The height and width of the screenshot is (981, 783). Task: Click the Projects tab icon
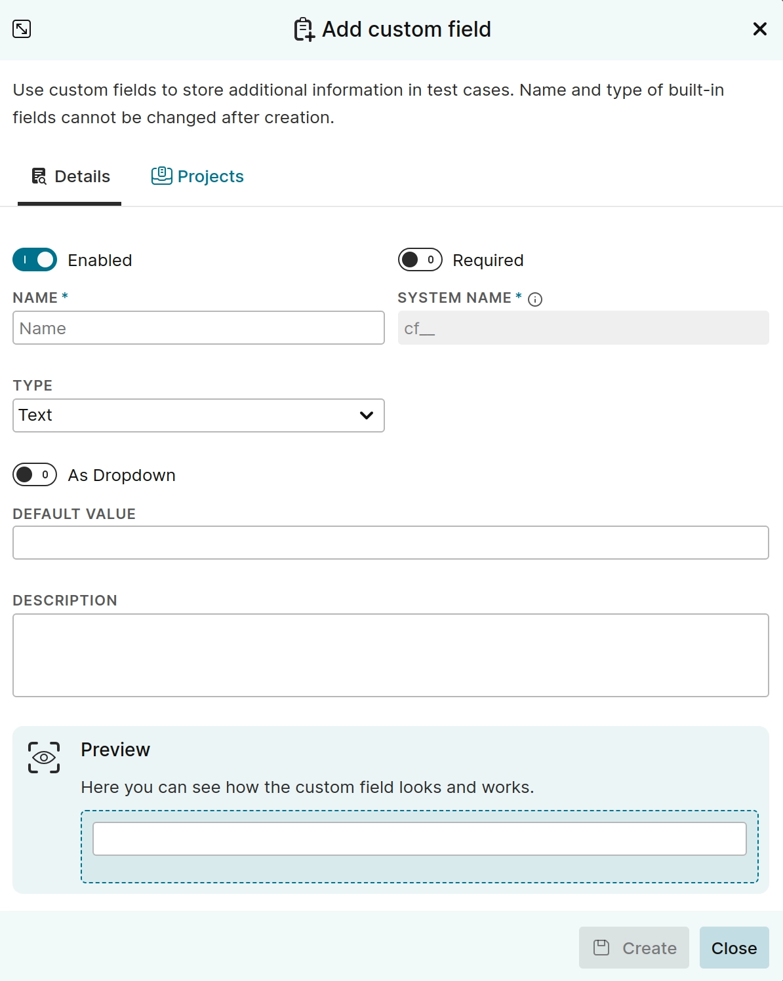pyautogui.click(x=161, y=176)
